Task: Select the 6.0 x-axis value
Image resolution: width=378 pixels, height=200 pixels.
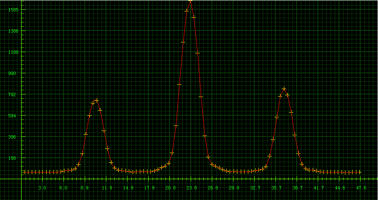Action: [64, 188]
